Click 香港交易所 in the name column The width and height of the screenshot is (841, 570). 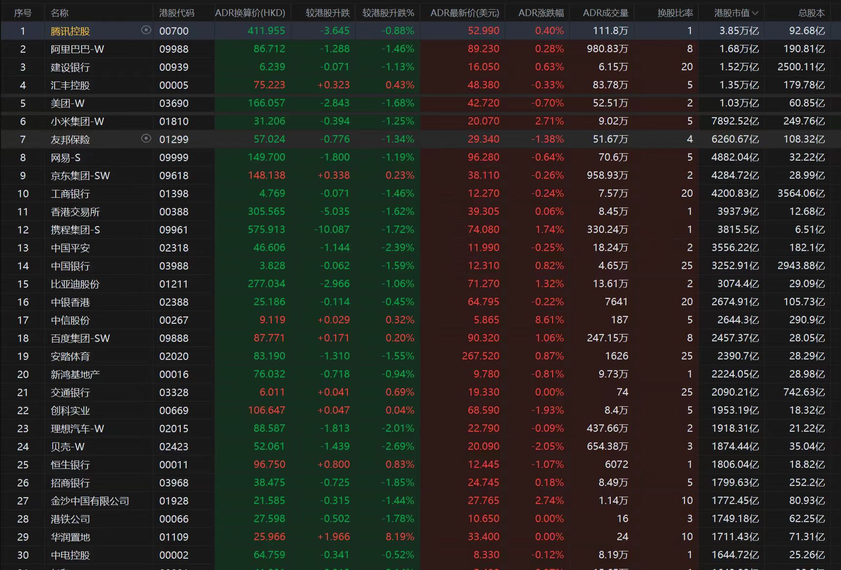(x=75, y=212)
